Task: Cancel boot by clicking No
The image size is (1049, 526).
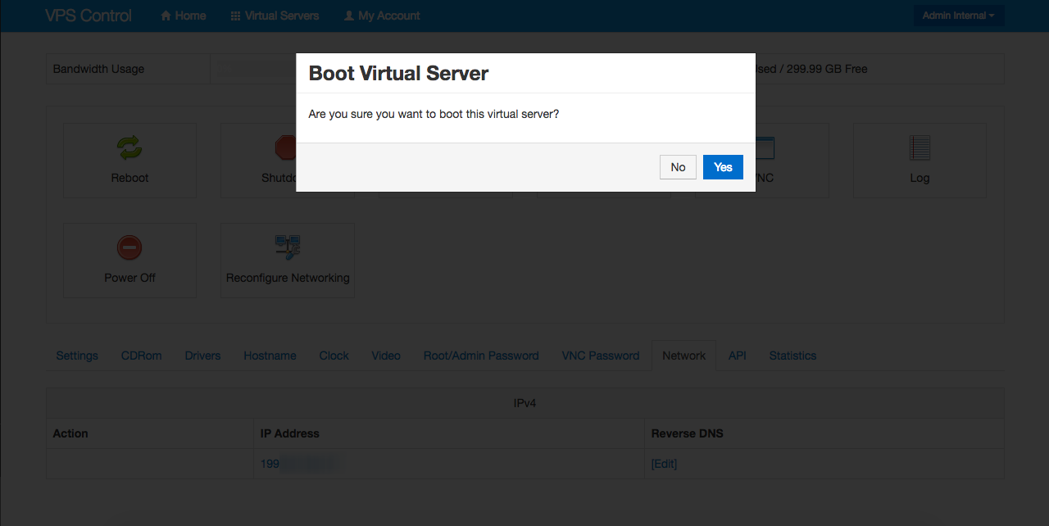Action: (678, 167)
